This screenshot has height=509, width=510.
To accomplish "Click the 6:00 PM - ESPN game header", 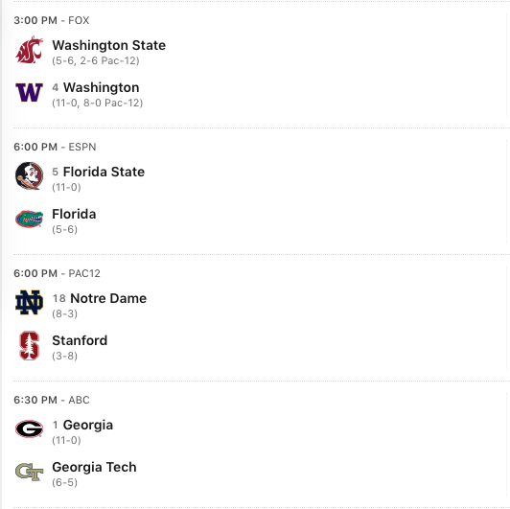I will (x=55, y=147).
